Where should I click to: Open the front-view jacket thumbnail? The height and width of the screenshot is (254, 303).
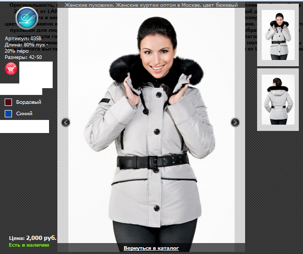click(278, 35)
